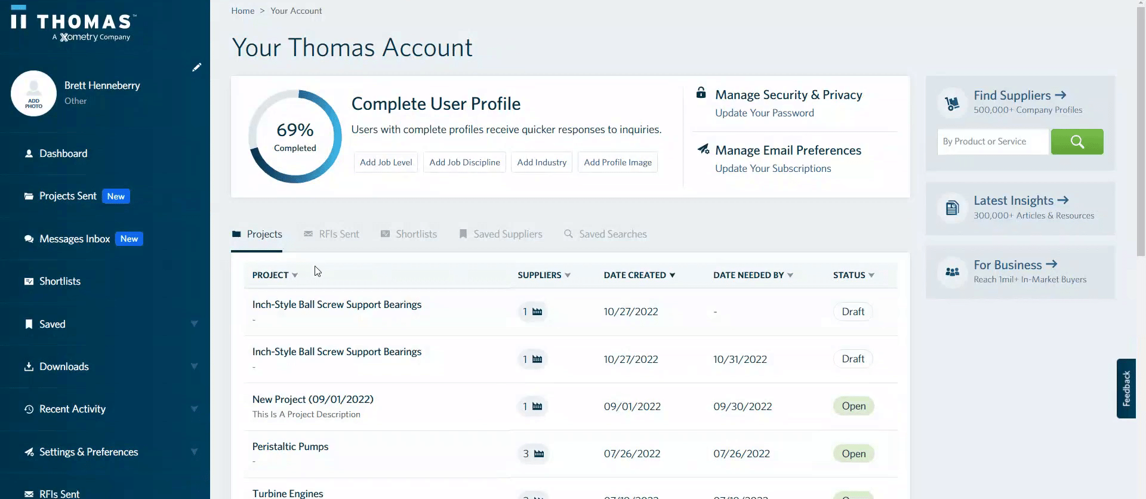The image size is (1146, 499).
Task: Click Update Your Password link
Action: point(764,113)
